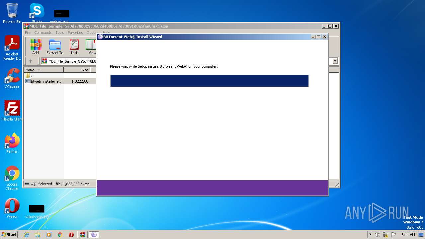Click the volume speaker tray icon

pos(378,235)
